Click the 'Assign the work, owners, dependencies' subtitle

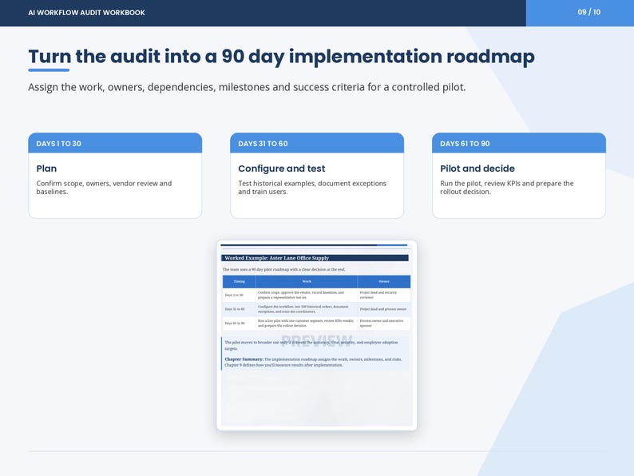[x=247, y=87]
